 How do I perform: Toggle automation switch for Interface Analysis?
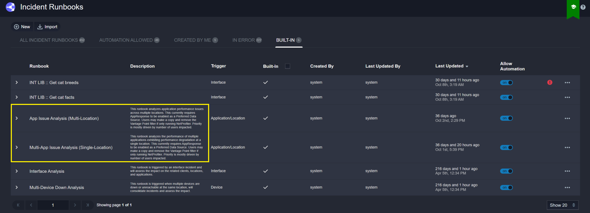(x=506, y=171)
